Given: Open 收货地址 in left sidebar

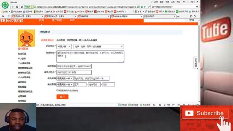Looking at the screenshot, I should click(22, 82).
